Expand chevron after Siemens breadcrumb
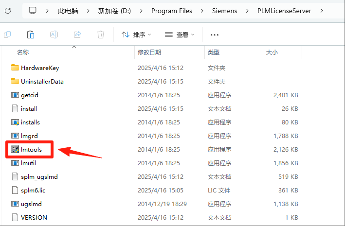The height and width of the screenshot is (226, 345). pyautogui.click(x=247, y=11)
